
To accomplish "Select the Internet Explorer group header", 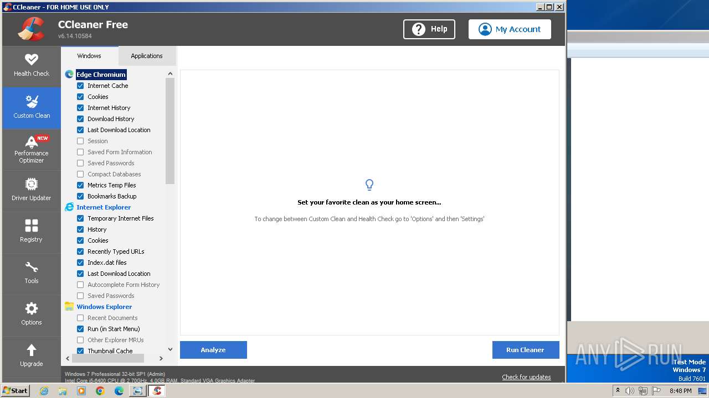I will pyautogui.click(x=104, y=207).
